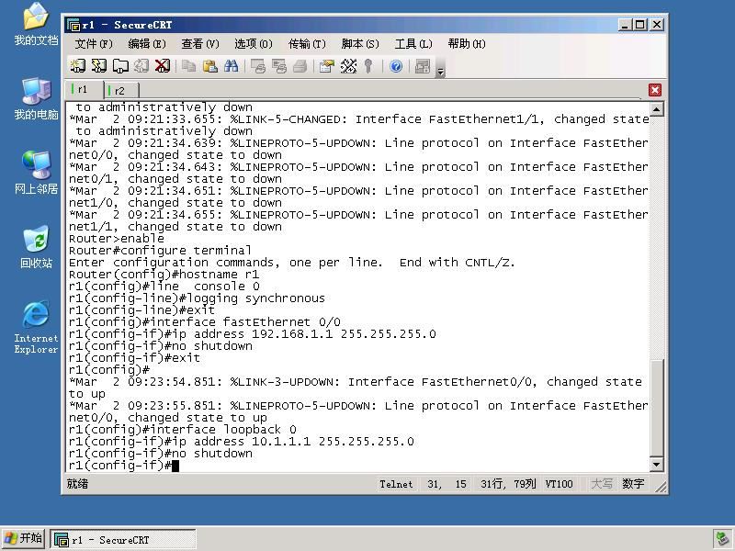Click the 'hostname r1' command line
The width and height of the screenshot is (735, 551).
pyautogui.click(x=164, y=275)
